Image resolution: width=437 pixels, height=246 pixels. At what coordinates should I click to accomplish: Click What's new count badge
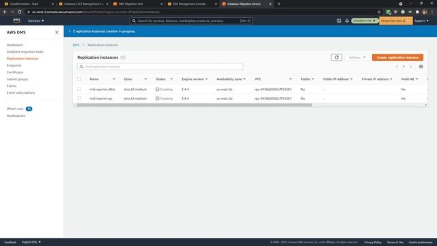pos(29,109)
